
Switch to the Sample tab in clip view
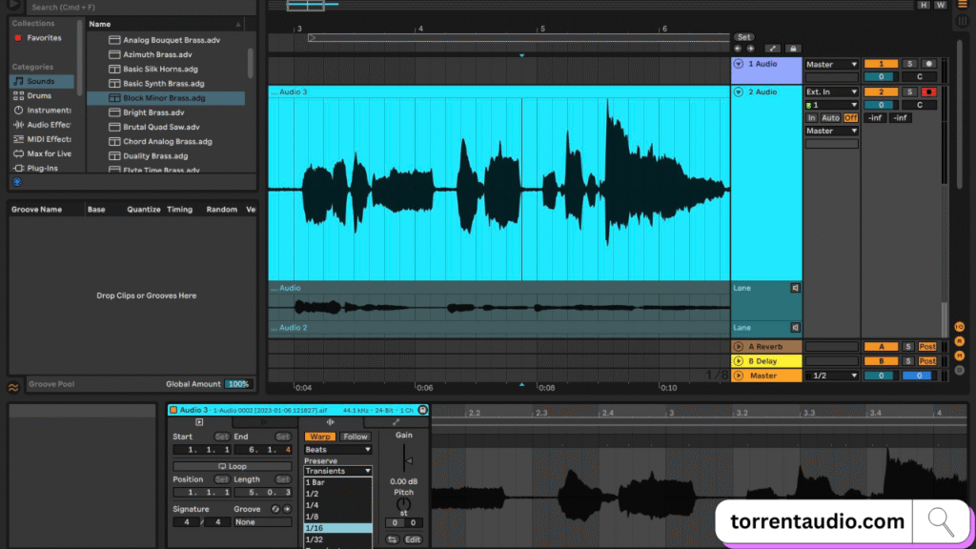[330, 421]
